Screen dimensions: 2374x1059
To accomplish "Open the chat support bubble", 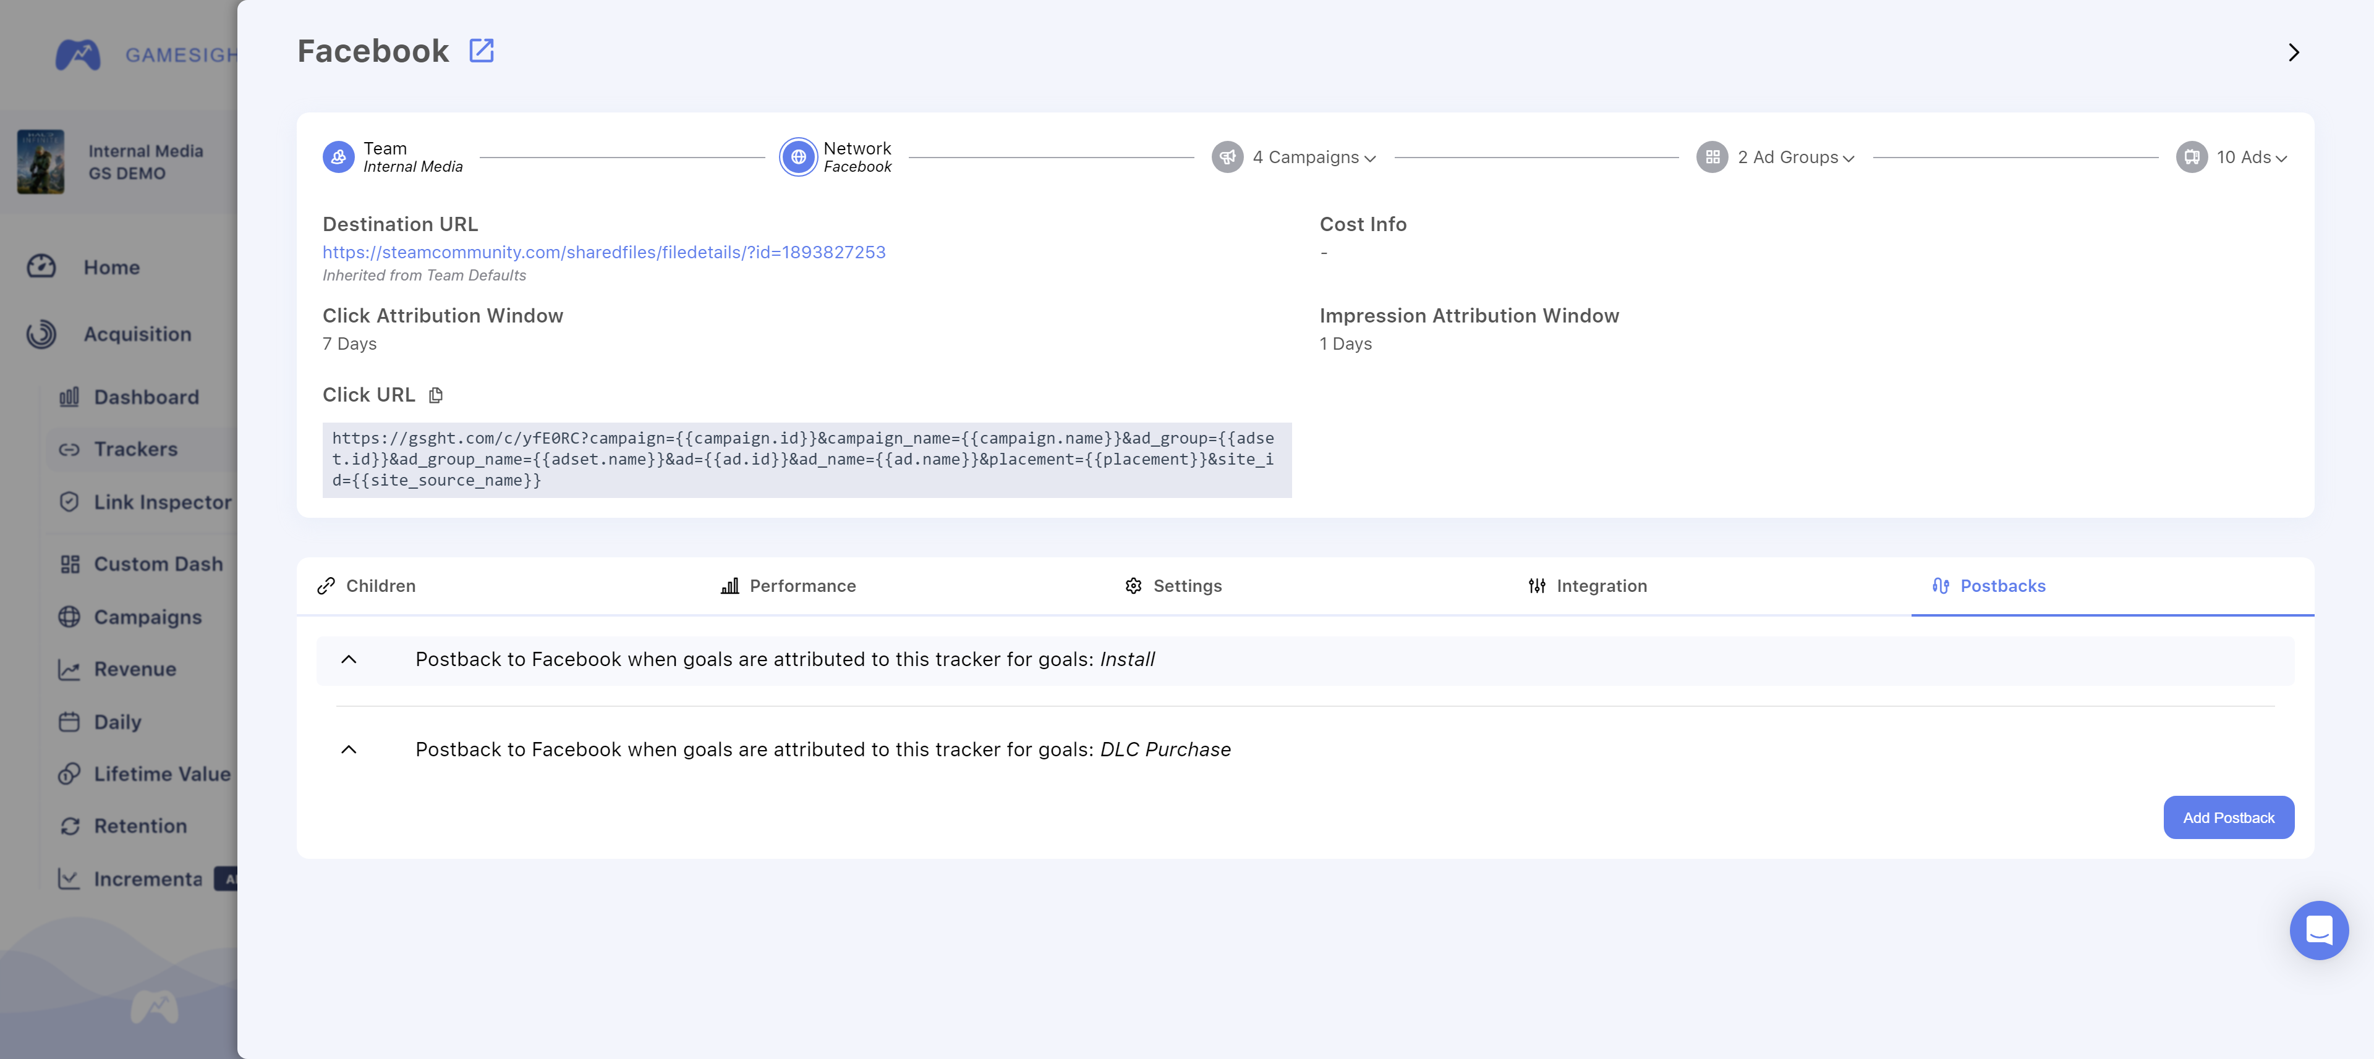I will [2319, 930].
